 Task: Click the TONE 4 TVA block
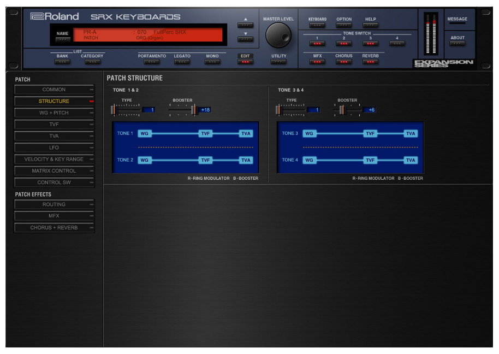coord(411,160)
